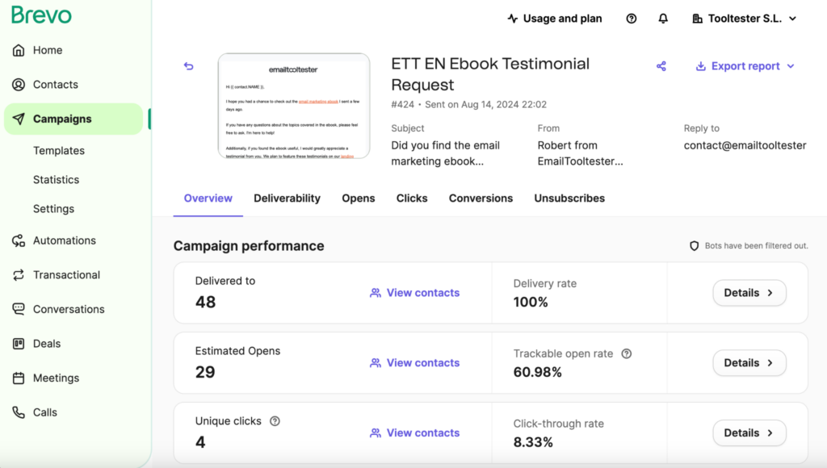Click View contacts for Delivered to
Screen dimensions: 827x468
click(414, 293)
